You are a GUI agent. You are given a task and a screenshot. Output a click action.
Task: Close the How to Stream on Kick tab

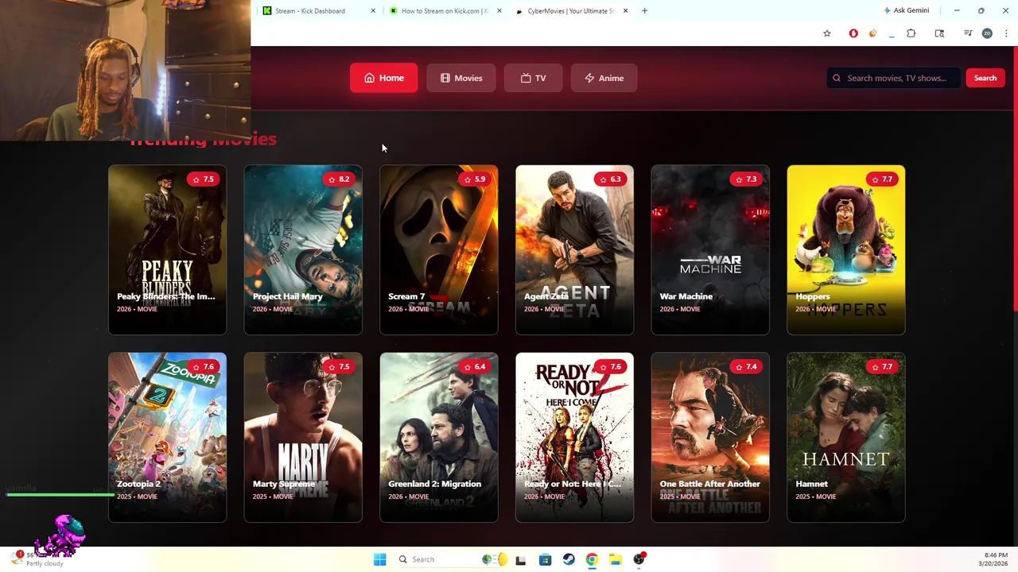coord(499,10)
